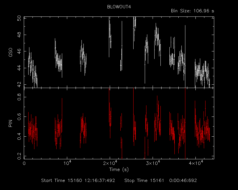Click the PIN y-axis label
Image resolution: width=238 pixels, height=190 pixels.
10,123
